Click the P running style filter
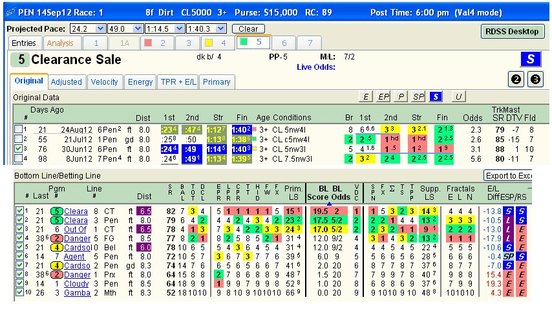Viewport: 552px width, 313px height. pyautogui.click(x=401, y=96)
